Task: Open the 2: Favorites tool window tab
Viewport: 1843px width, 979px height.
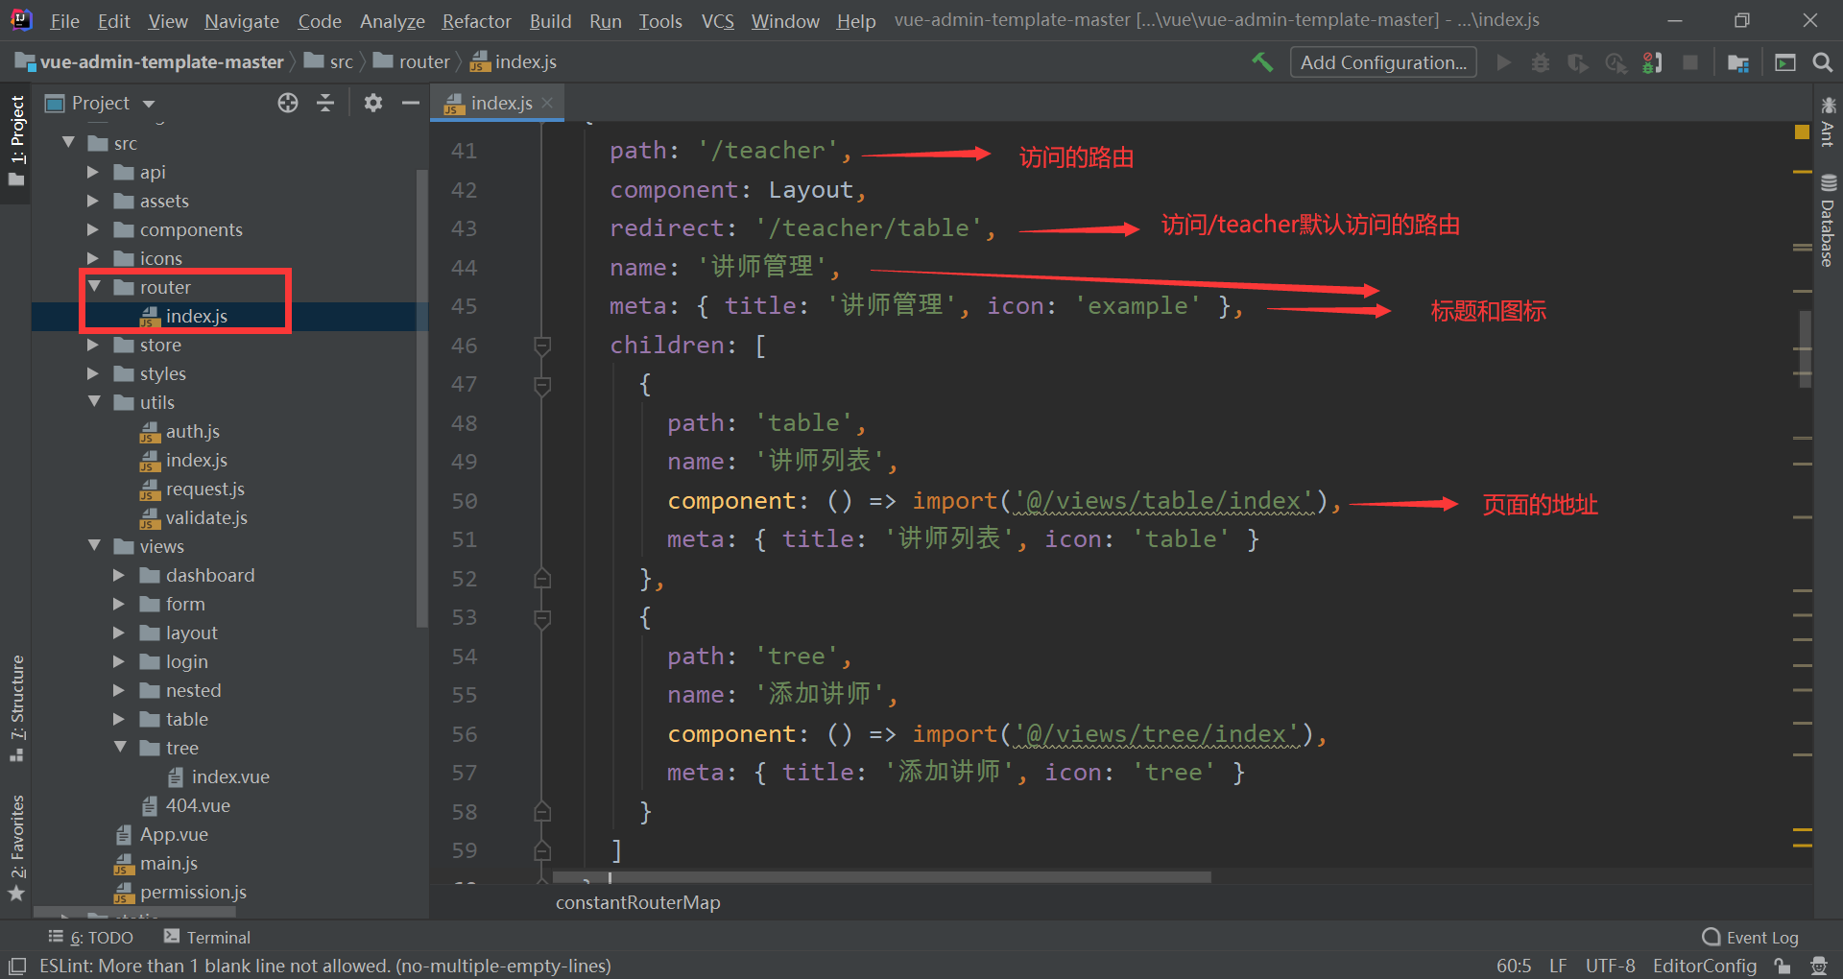Action: [x=16, y=848]
